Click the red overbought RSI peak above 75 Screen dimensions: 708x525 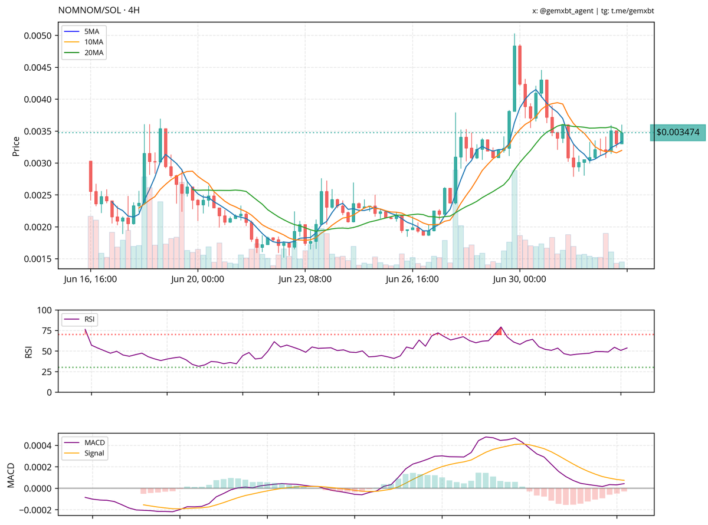[499, 332]
